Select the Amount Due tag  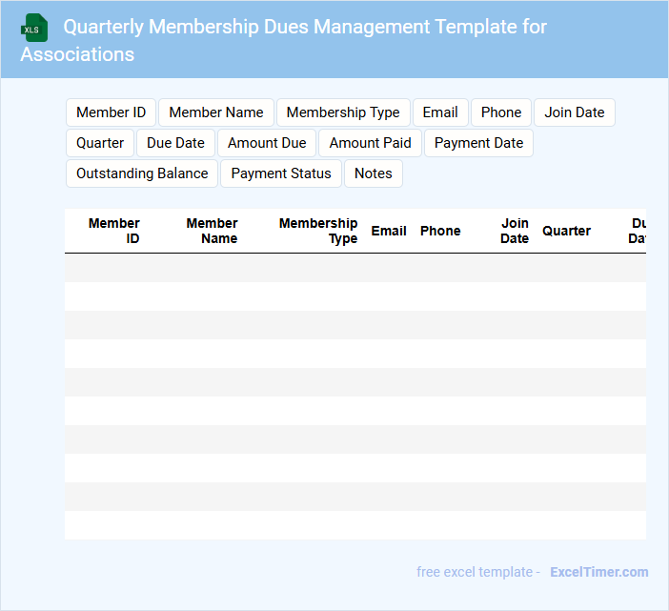pyautogui.click(x=267, y=143)
